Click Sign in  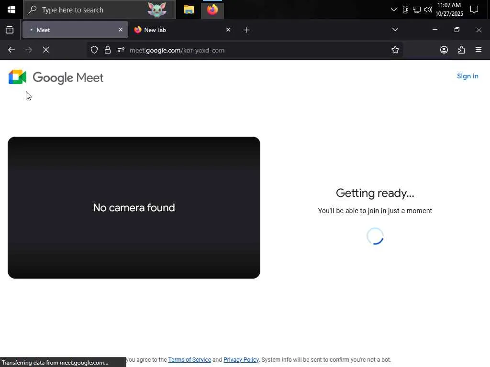coord(468,76)
